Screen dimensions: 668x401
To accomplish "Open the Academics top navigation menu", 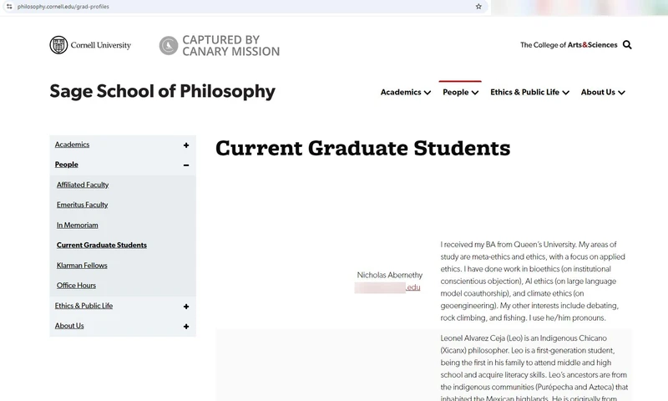I will (x=406, y=92).
